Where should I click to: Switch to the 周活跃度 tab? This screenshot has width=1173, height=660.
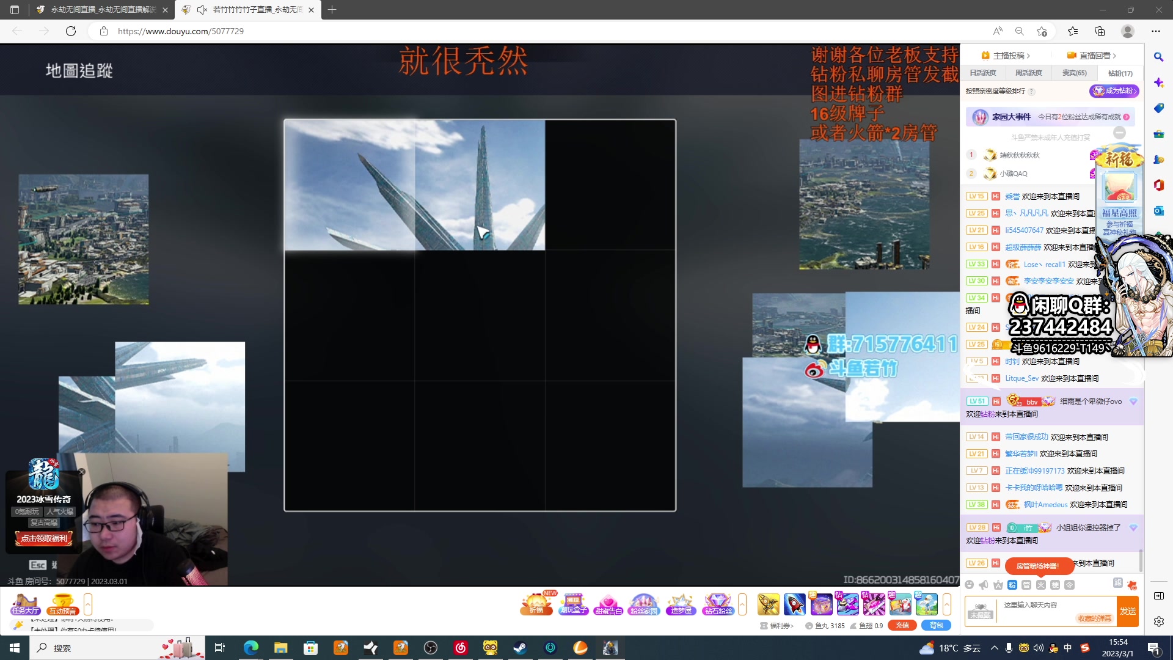1029,73
